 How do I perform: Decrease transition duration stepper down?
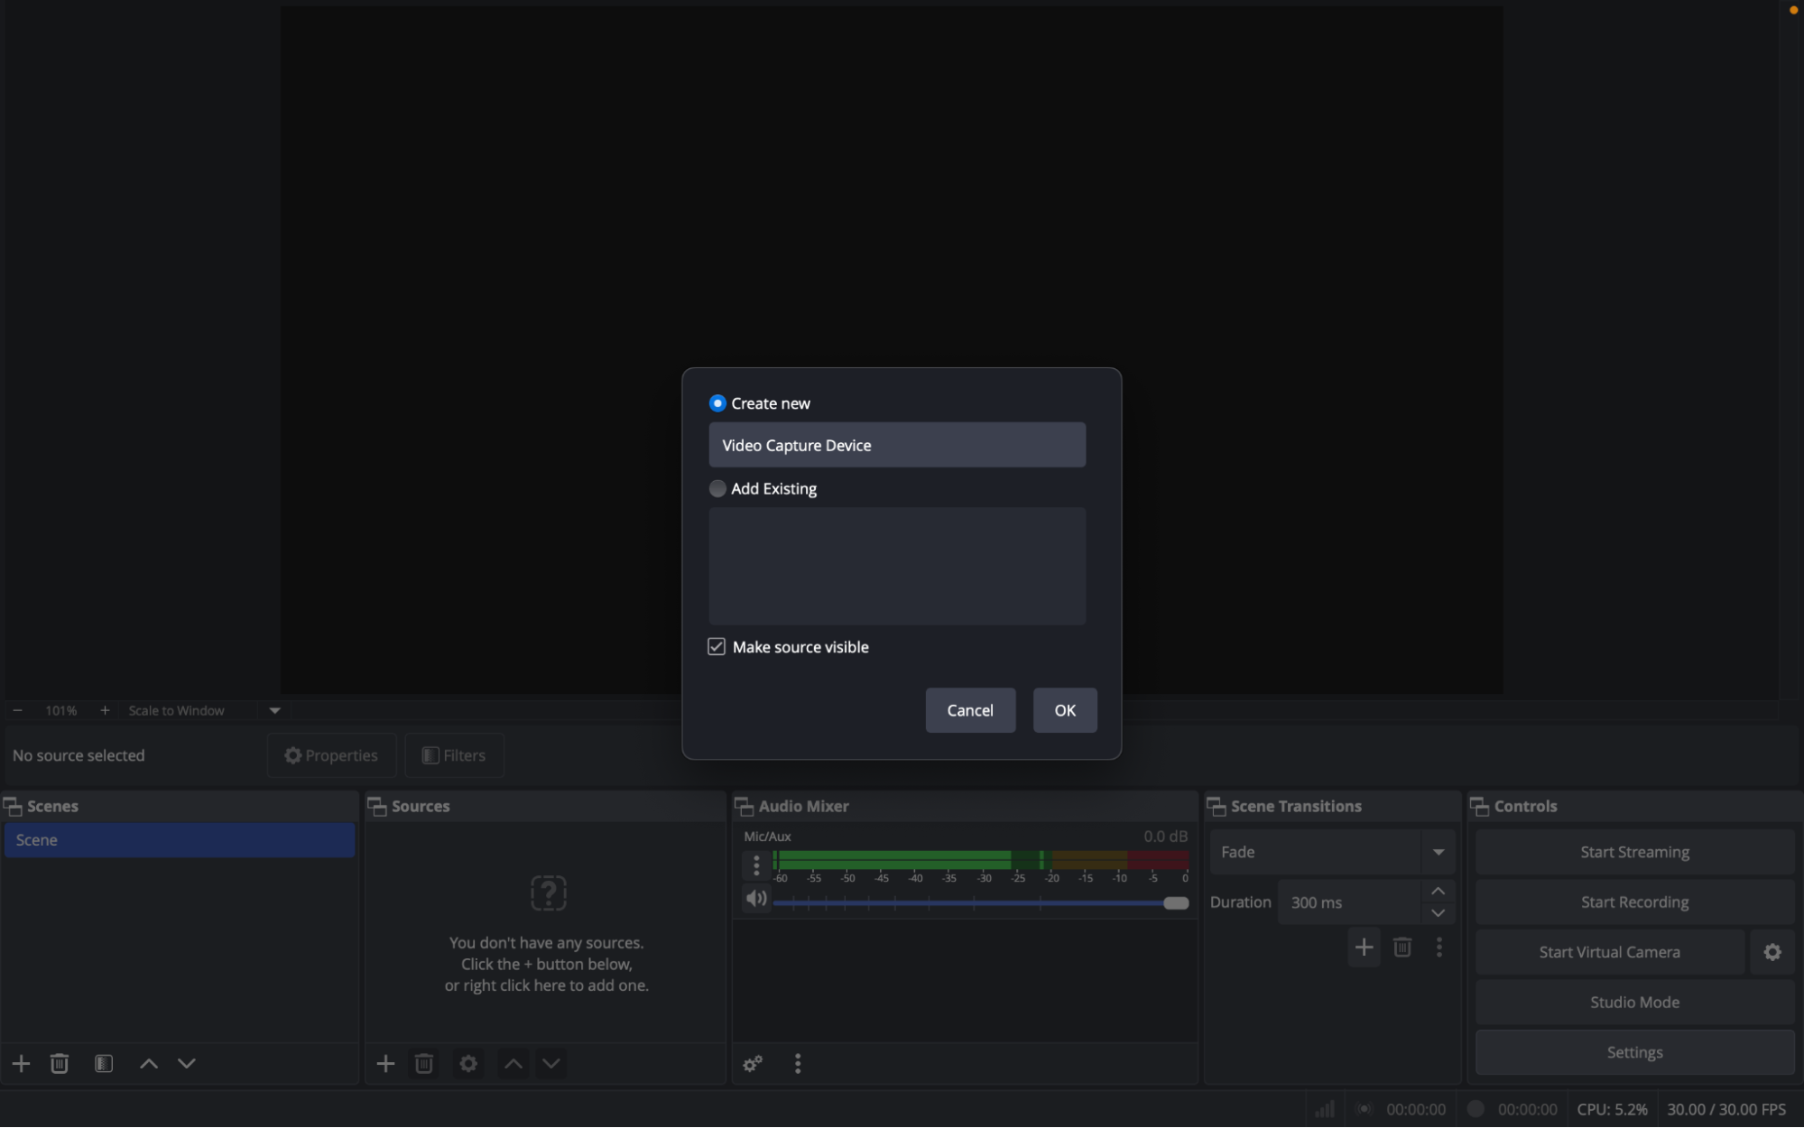point(1439,913)
